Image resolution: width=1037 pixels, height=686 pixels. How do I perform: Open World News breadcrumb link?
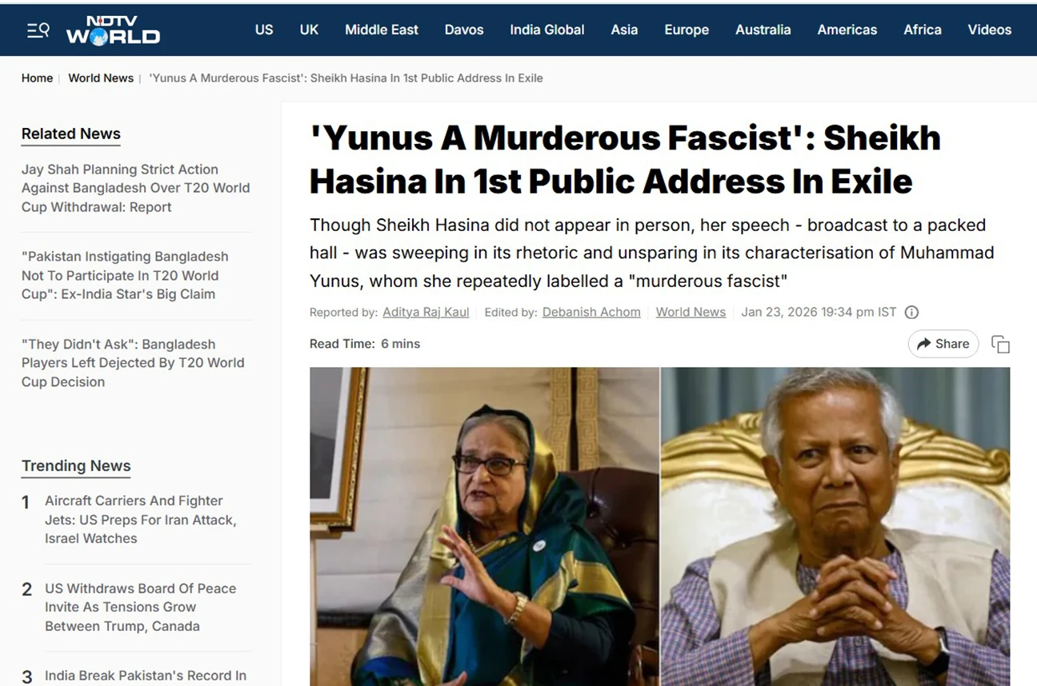(x=101, y=78)
